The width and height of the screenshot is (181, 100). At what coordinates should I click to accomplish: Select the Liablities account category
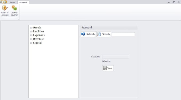(x=38, y=31)
